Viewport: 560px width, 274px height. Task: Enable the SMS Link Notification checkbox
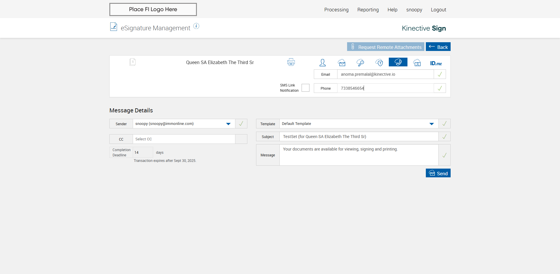point(305,88)
